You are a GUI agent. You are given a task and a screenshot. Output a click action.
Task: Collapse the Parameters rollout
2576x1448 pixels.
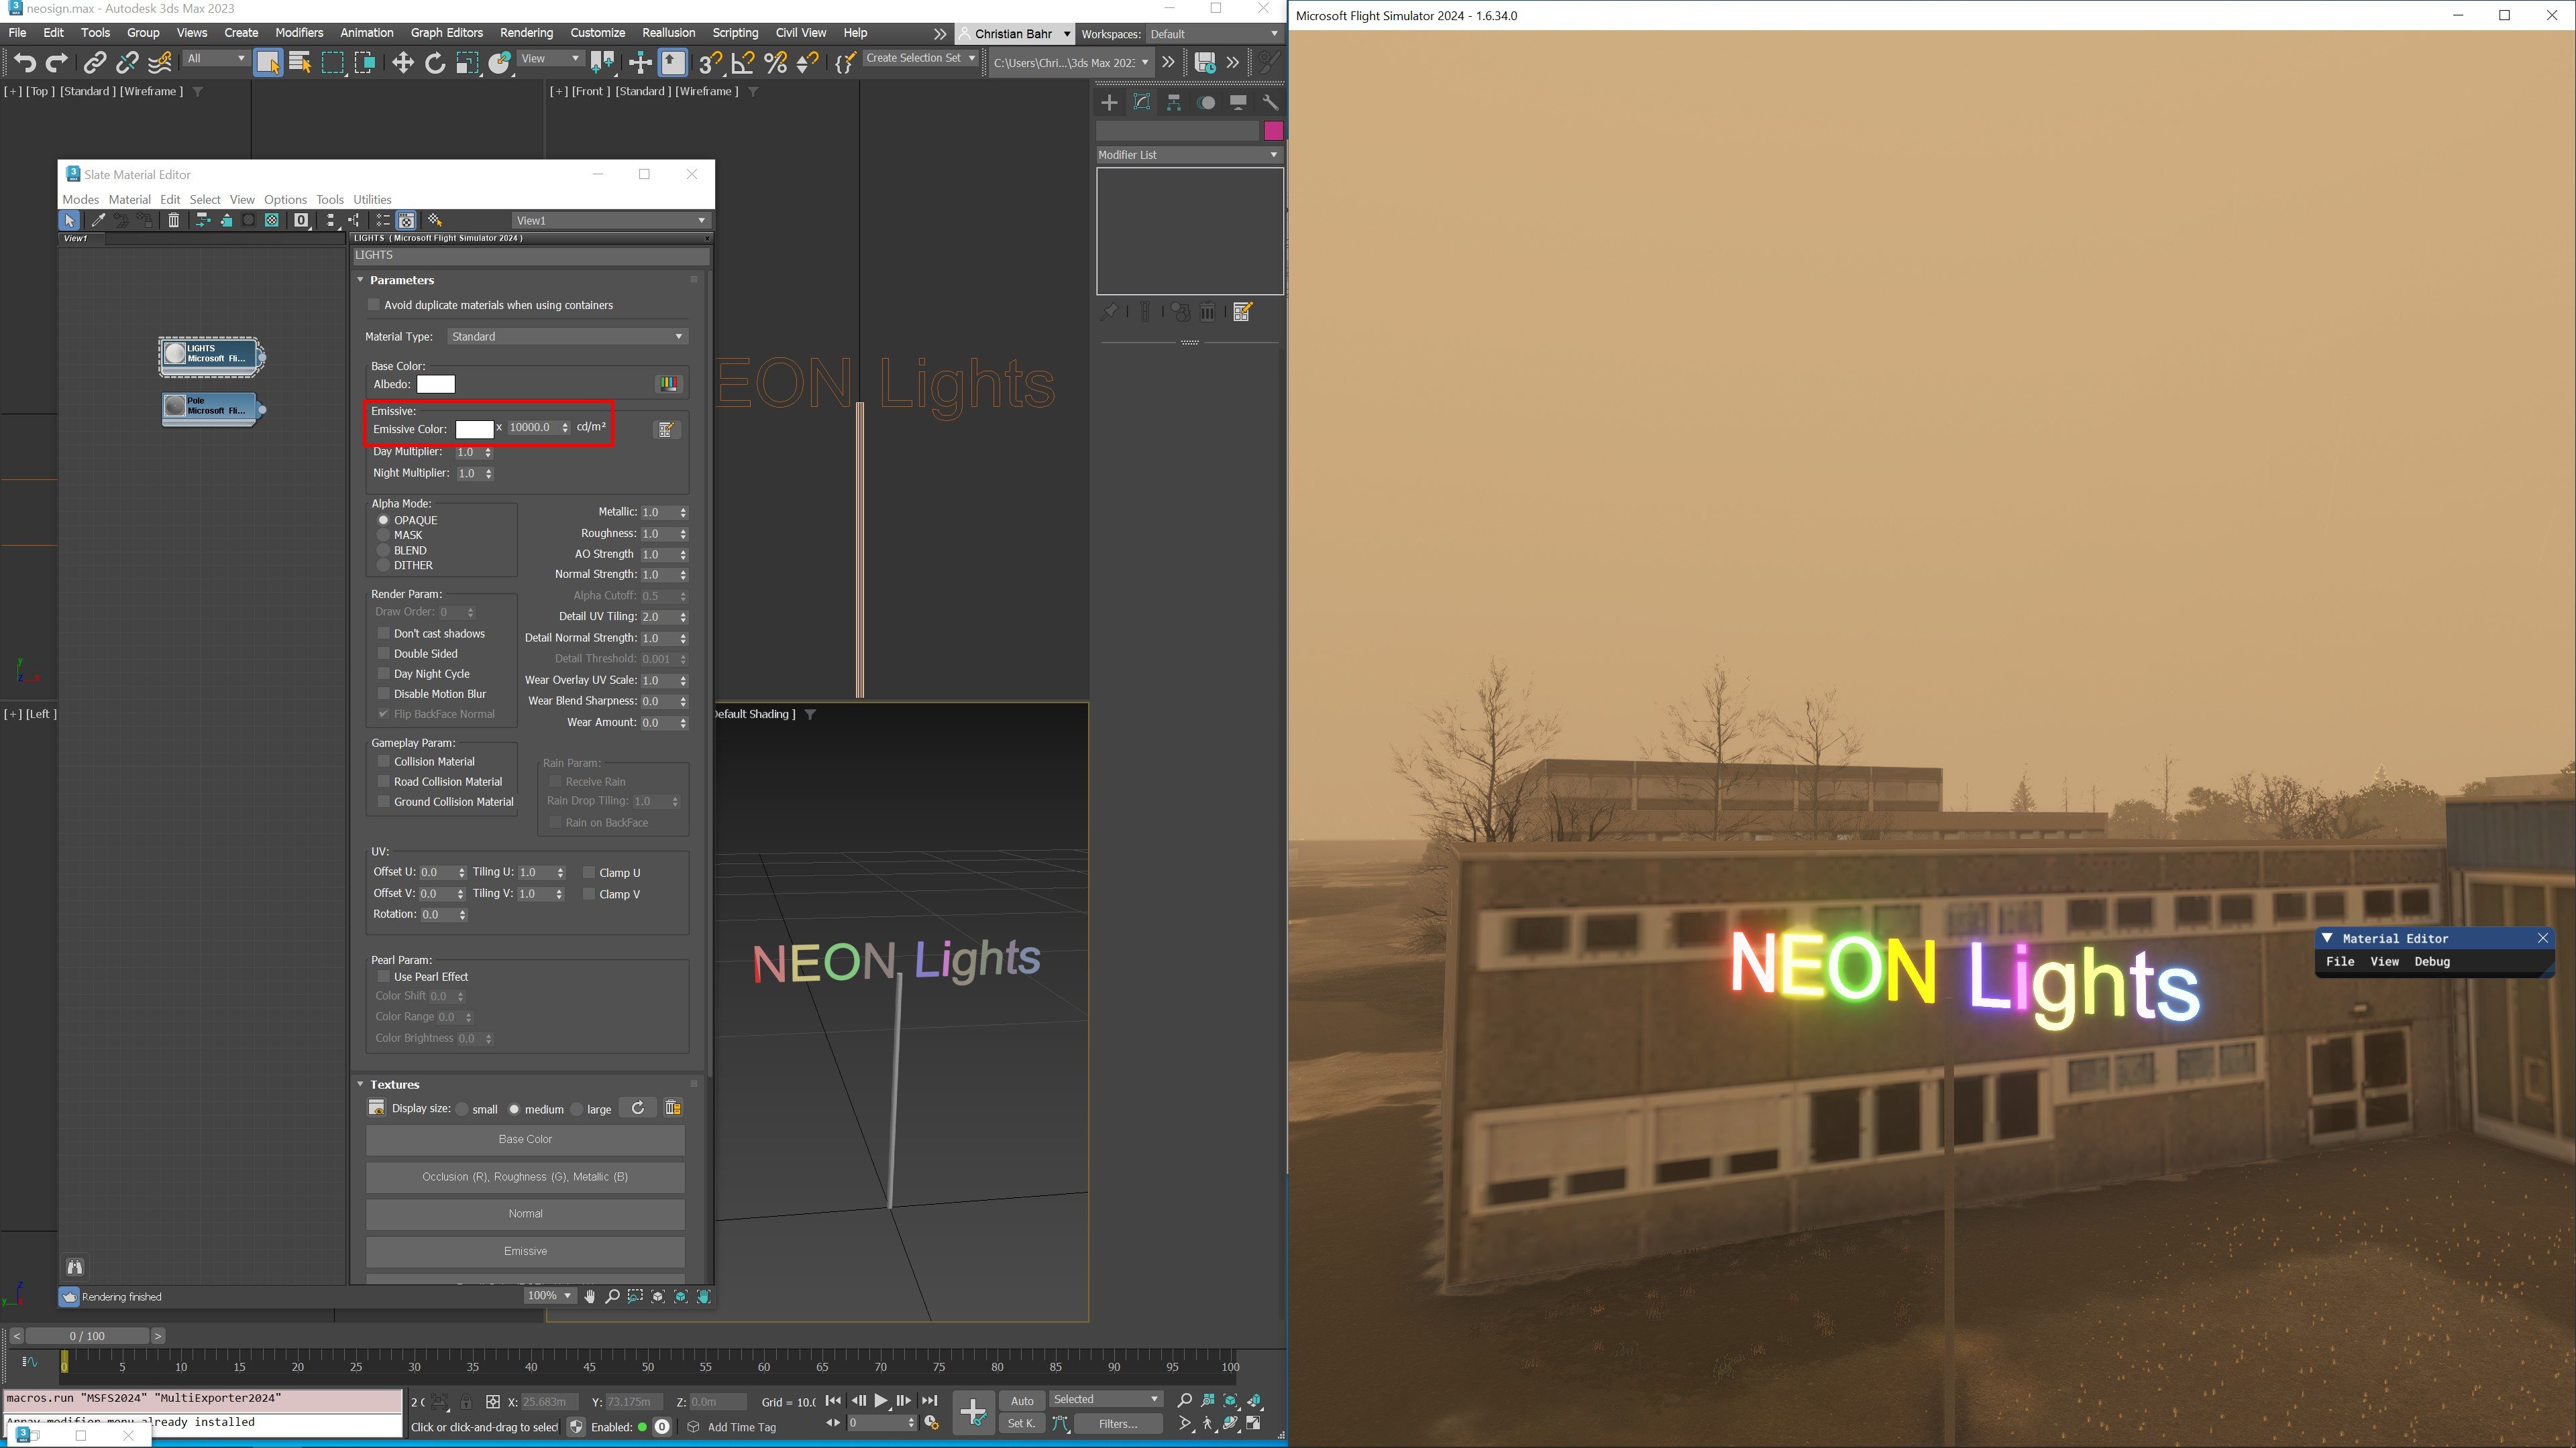pyautogui.click(x=360, y=280)
